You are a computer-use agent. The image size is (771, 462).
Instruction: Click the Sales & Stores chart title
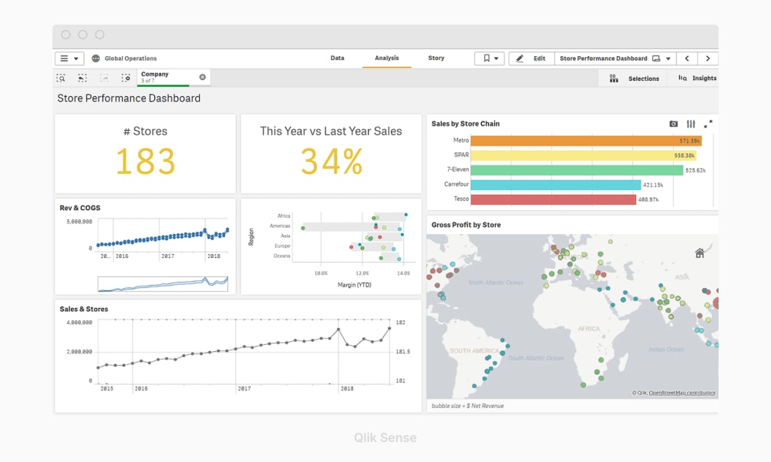click(84, 309)
